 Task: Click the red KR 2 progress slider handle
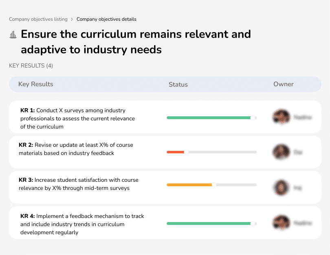pyautogui.click(x=186, y=152)
